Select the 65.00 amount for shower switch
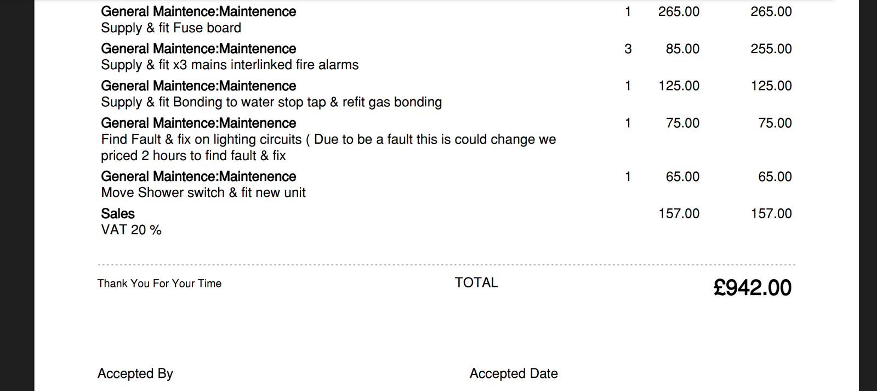877x391 pixels. pos(775,177)
